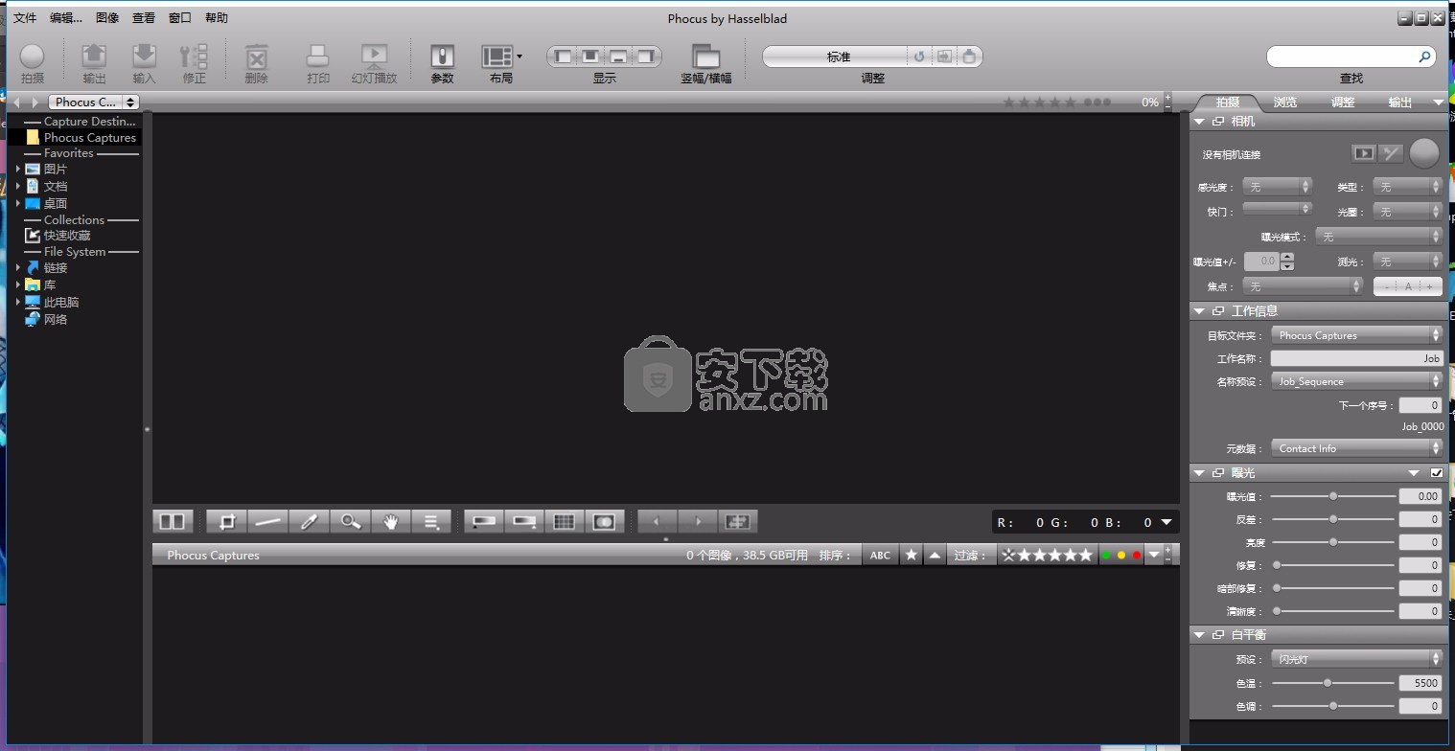Sort thumbnails by star rating

click(911, 555)
